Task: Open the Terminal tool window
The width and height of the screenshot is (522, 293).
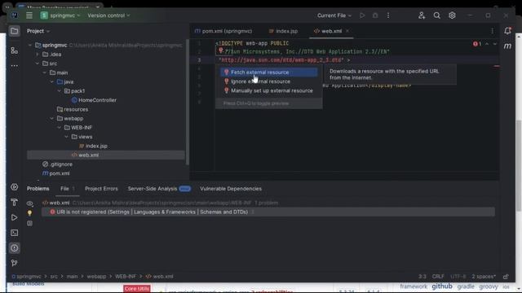Action: click(x=15, y=233)
